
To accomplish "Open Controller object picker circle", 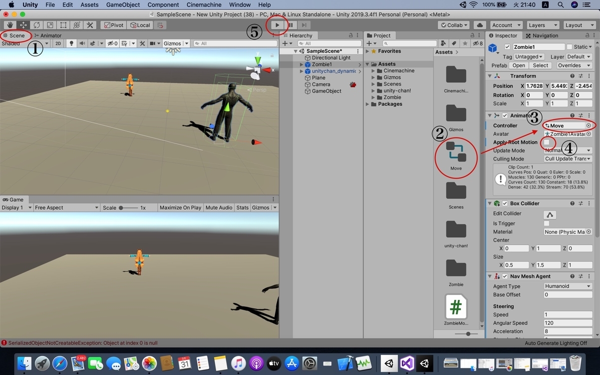I will [588, 125].
